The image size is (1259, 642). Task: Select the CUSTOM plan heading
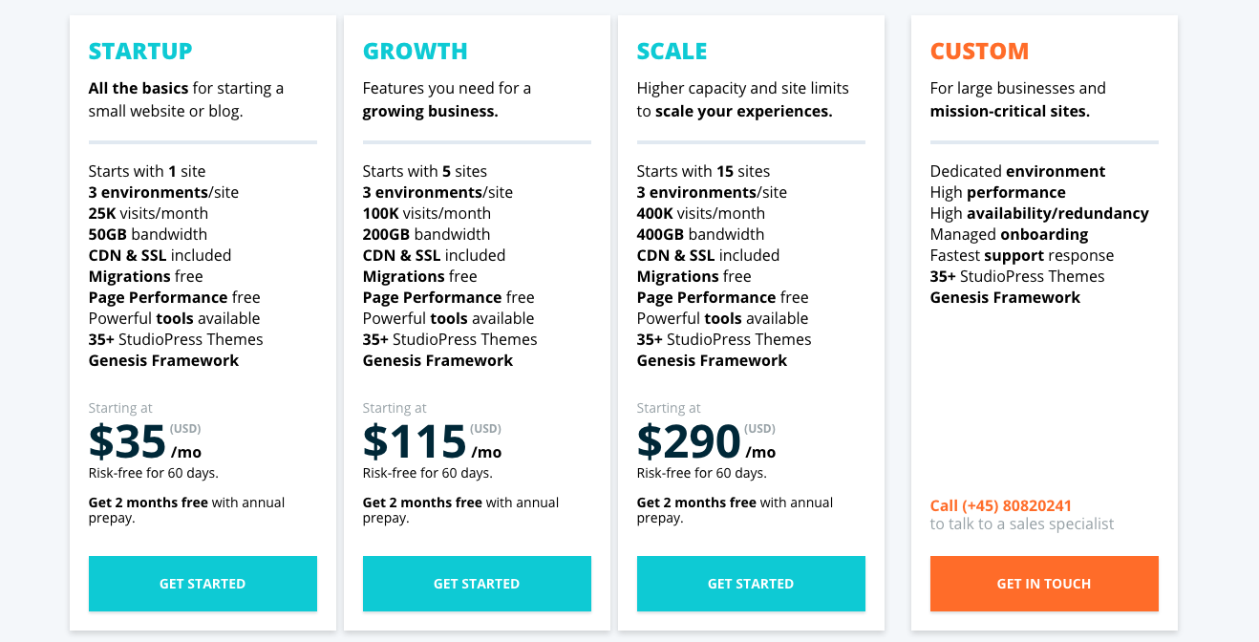pyautogui.click(x=980, y=51)
